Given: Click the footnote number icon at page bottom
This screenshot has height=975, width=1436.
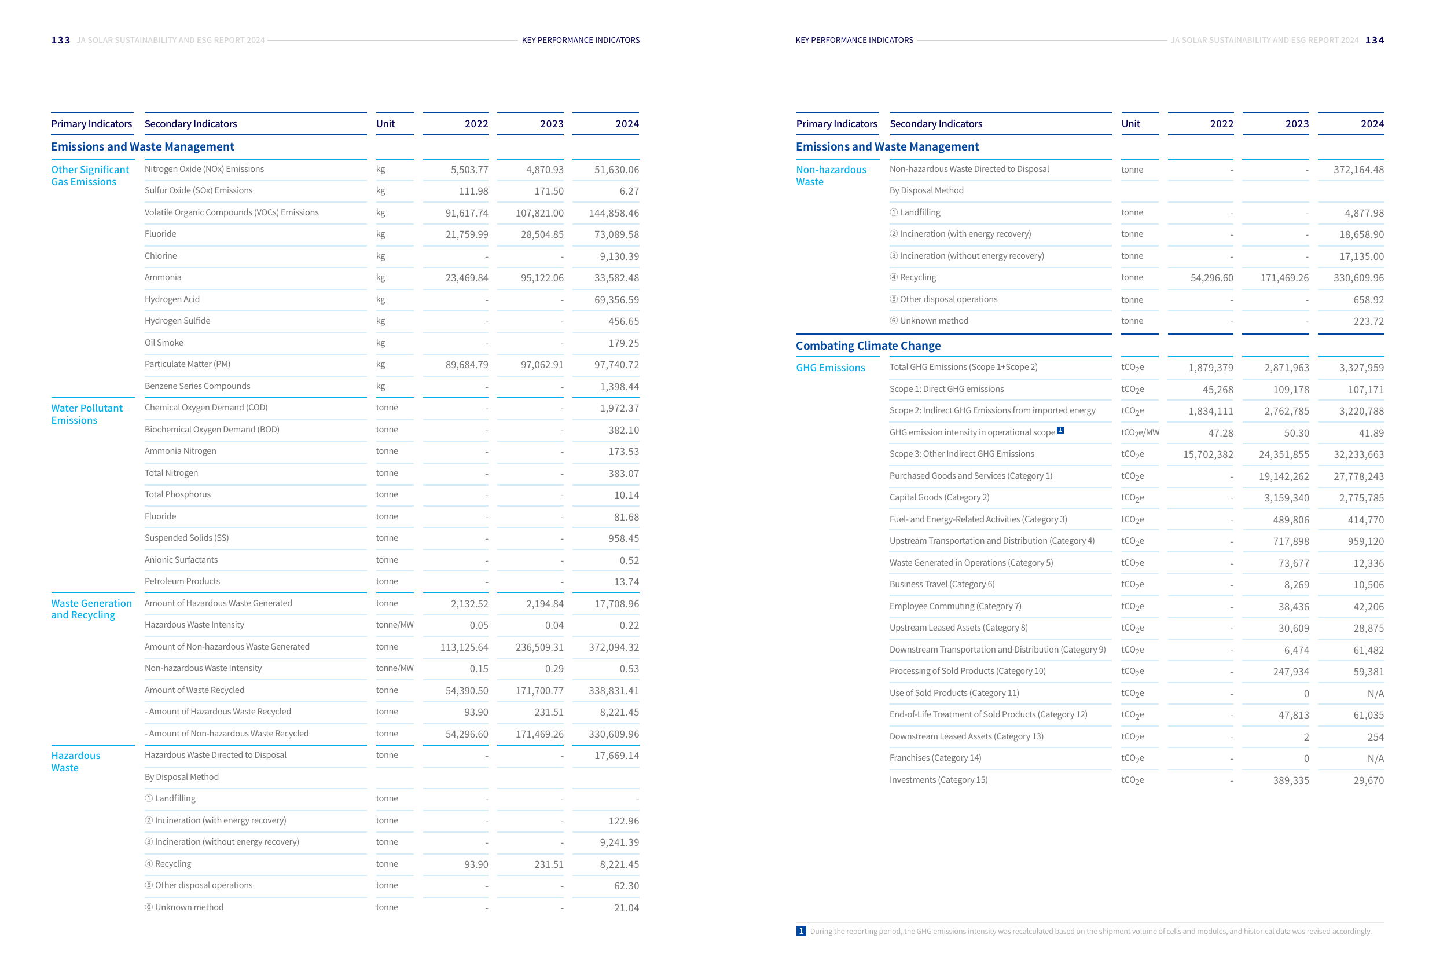Looking at the screenshot, I should pos(801,931).
